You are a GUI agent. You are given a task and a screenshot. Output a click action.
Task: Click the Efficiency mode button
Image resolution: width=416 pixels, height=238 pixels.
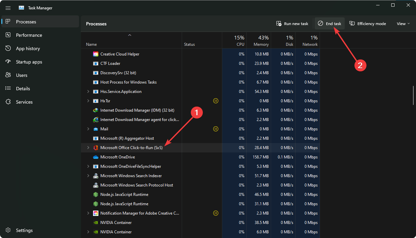(x=367, y=24)
